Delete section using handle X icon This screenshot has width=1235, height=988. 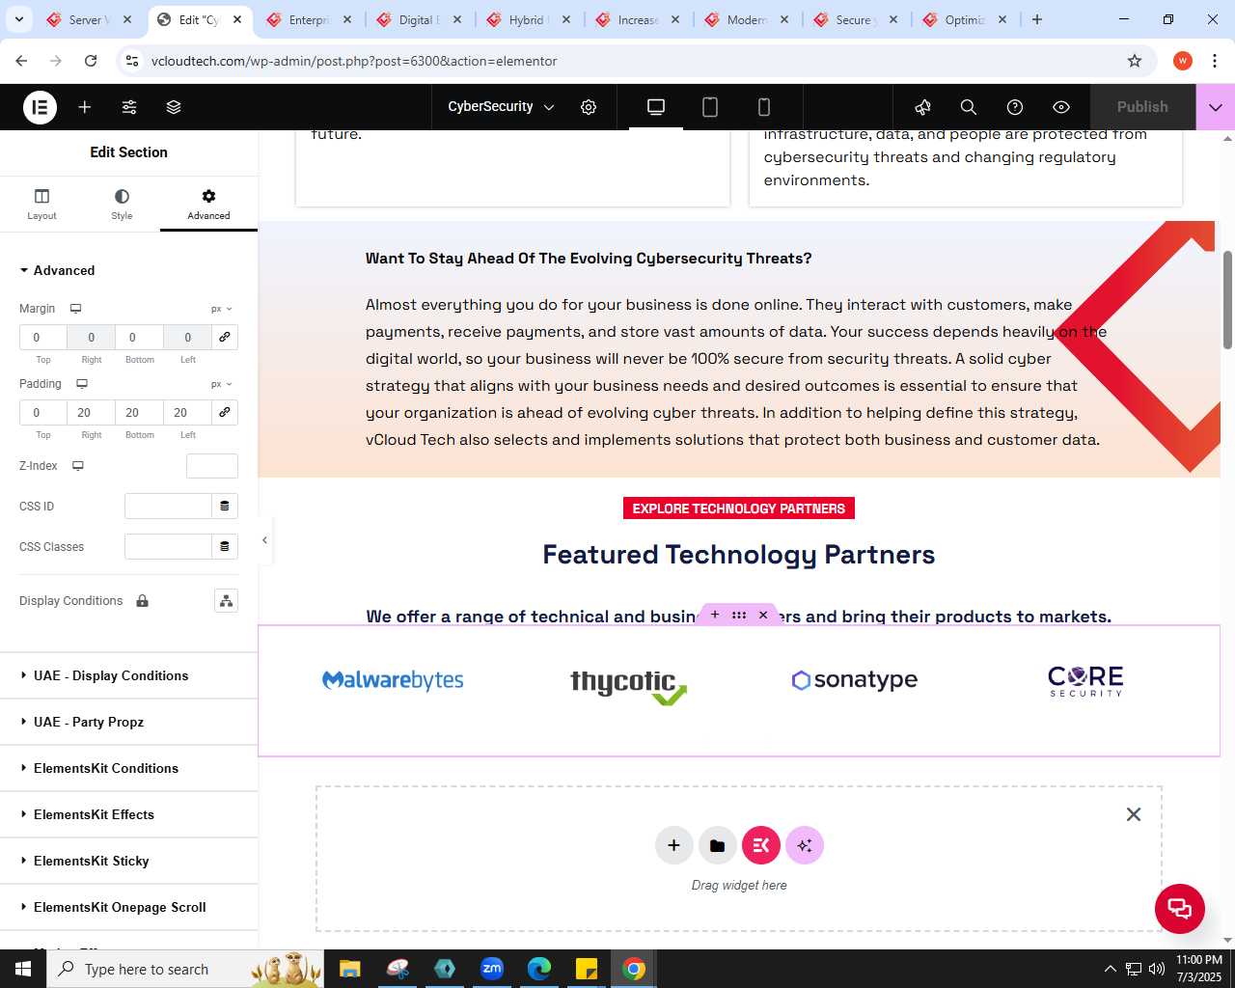point(763,615)
